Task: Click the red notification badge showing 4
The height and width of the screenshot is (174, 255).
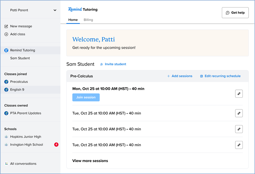Action: click(x=56, y=145)
